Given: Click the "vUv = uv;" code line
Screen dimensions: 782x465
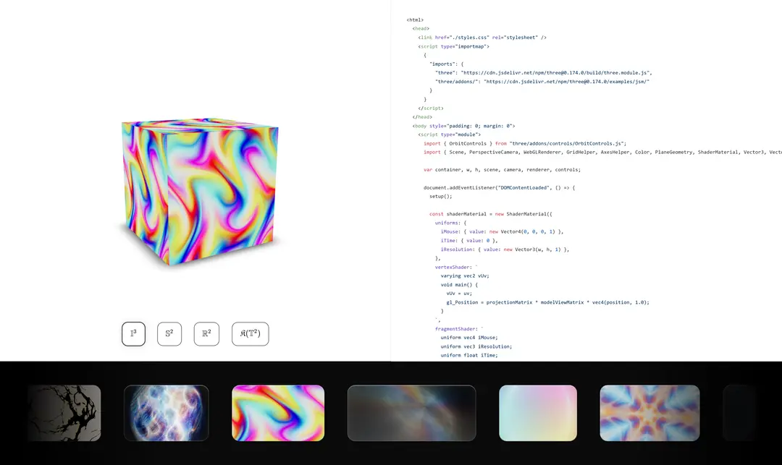Looking at the screenshot, I should coord(459,293).
